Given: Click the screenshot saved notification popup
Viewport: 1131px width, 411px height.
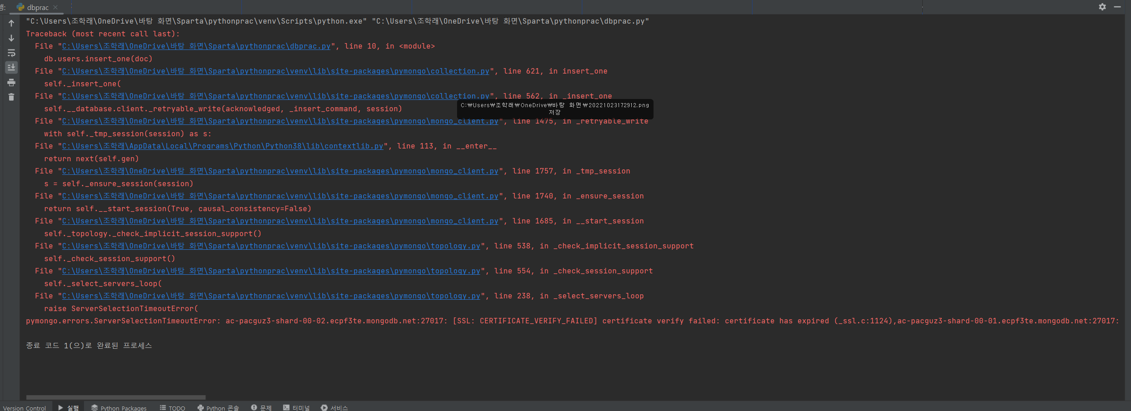Looking at the screenshot, I should click(x=555, y=109).
